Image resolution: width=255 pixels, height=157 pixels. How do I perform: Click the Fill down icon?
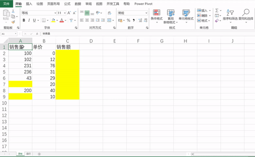217,16
